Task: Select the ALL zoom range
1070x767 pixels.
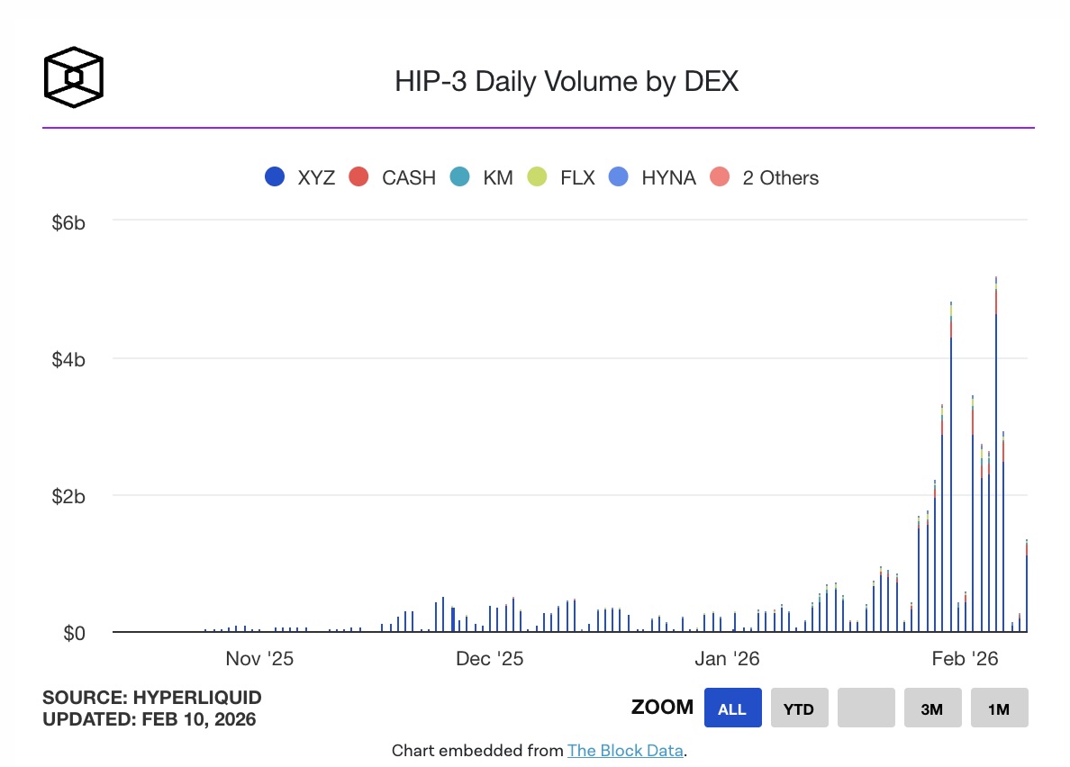Action: (x=732, y=708)
